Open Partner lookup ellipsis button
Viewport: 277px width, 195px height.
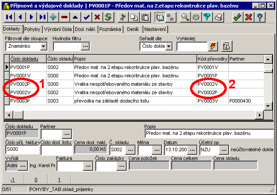tap(67, 133)
